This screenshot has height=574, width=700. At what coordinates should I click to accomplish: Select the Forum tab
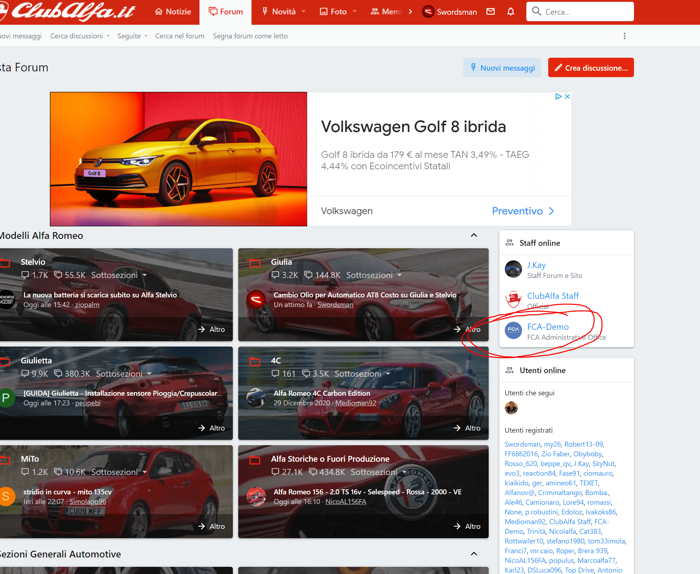(x=226, y=12)
